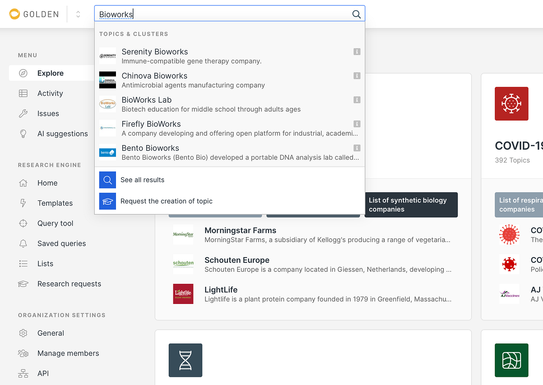Click the AI suggestions lightbulb icon
Image resolution: width=543 pixels, height=385 pixels.
(x=23, y=133)
